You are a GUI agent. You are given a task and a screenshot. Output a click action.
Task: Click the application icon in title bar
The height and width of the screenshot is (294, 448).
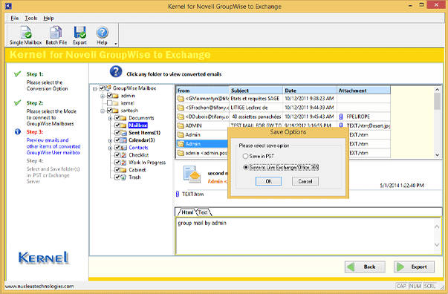[x=8, y=5]
